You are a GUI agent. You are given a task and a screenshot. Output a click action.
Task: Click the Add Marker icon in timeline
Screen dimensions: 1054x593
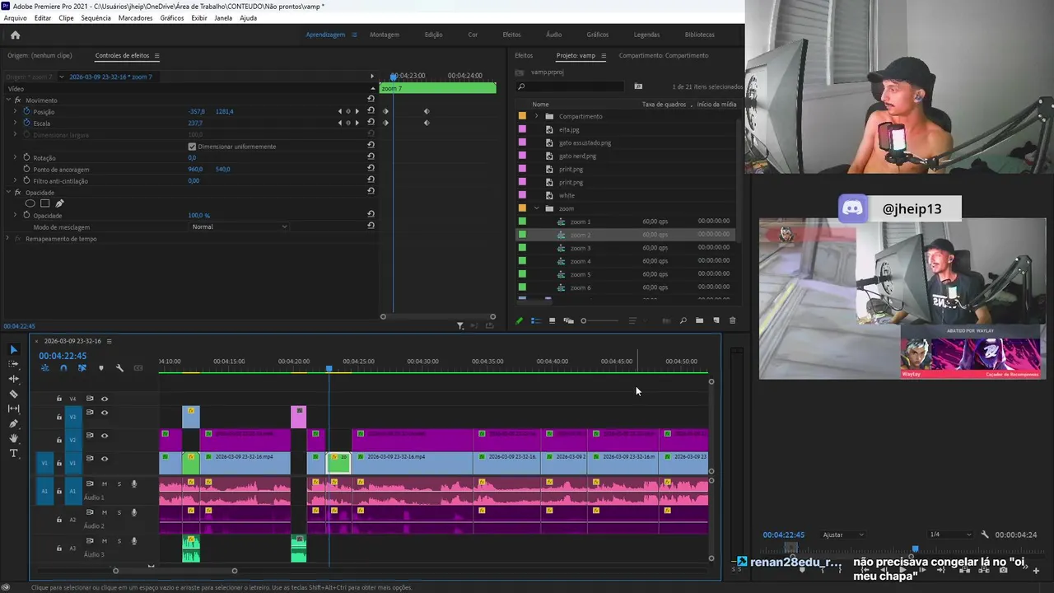100,368
